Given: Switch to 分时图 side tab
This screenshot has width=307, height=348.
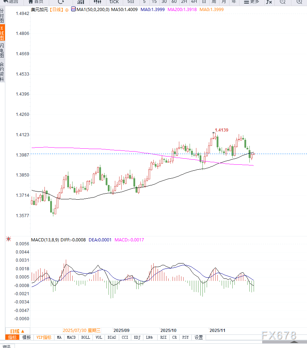Looking at the screenshot, I should click(2, 16).
